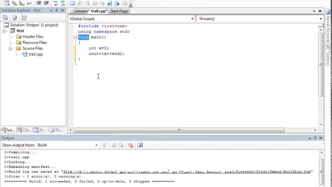This screenshot has height=187, width=332.
Task: Decrease line indent of selected code
Action: click(x=39, y=3)
